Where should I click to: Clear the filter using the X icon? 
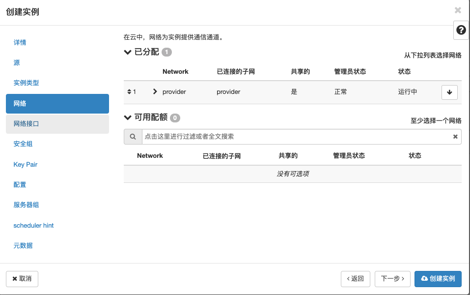click(455, 136)
